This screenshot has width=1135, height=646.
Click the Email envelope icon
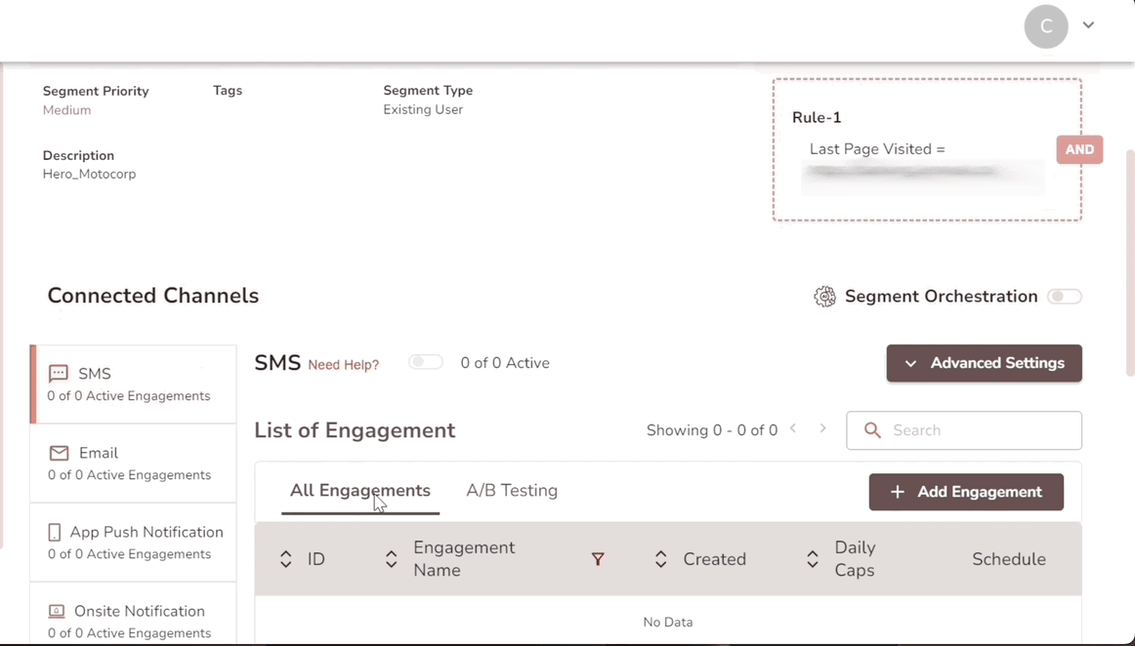click(60, 453)
